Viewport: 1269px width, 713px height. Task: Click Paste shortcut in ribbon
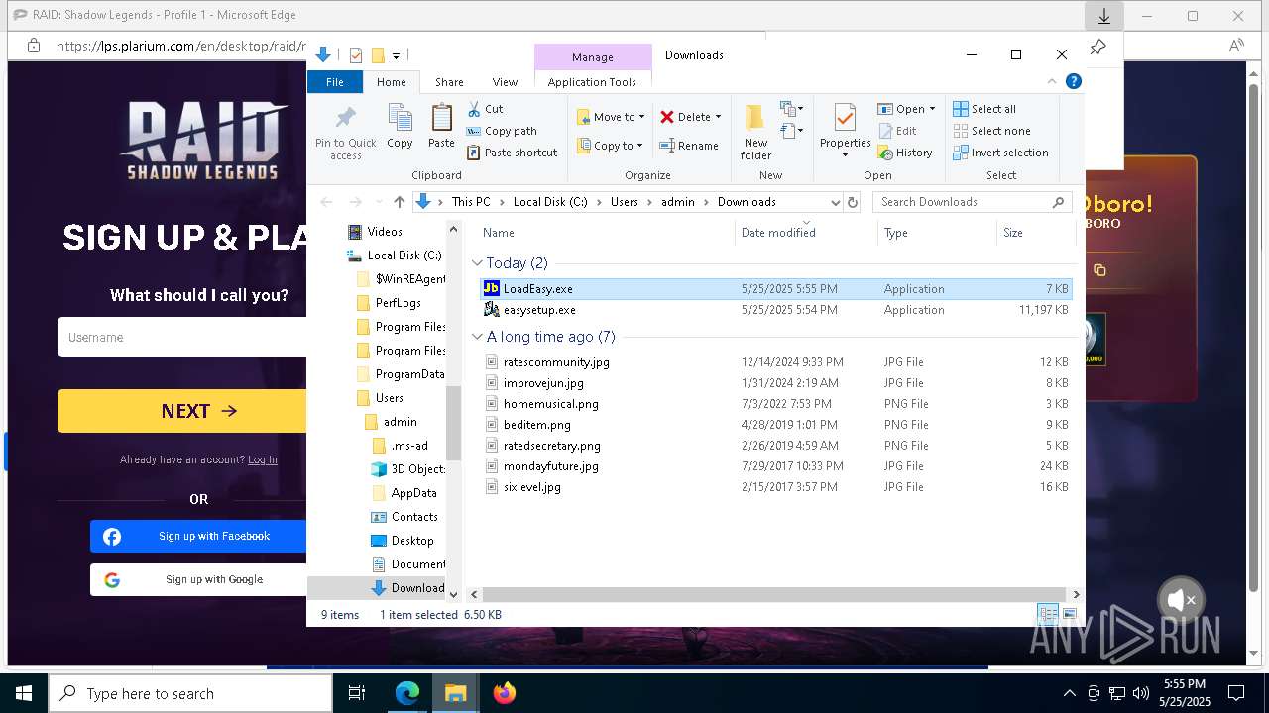point(512,153)
